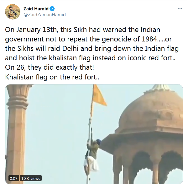
Task: Open Zaid Hamid's profile picture
Action: point(13,12)
